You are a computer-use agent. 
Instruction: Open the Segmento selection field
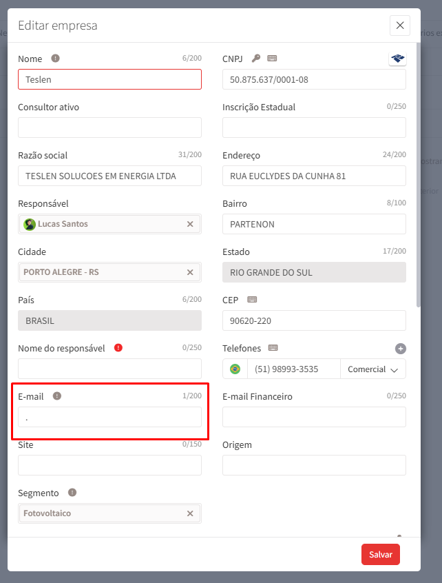tap(103, 513)
